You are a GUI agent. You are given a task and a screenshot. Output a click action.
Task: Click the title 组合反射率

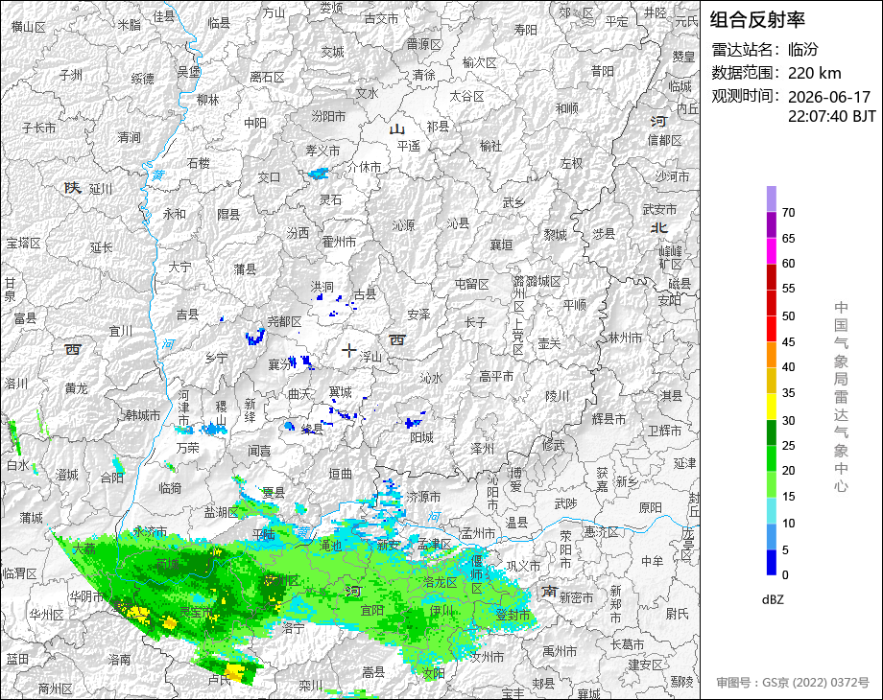(757, 20)
